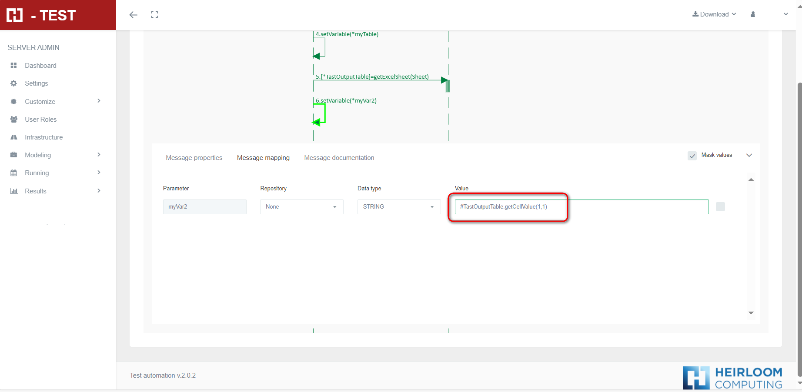
Task: Click the Settings gear icon
Action: (14, 83)
